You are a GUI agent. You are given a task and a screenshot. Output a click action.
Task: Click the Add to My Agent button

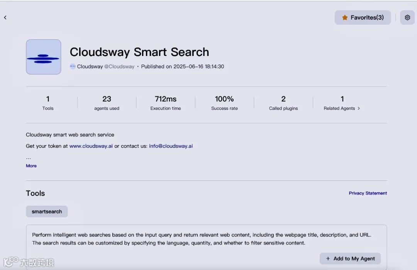click(350, 258)
